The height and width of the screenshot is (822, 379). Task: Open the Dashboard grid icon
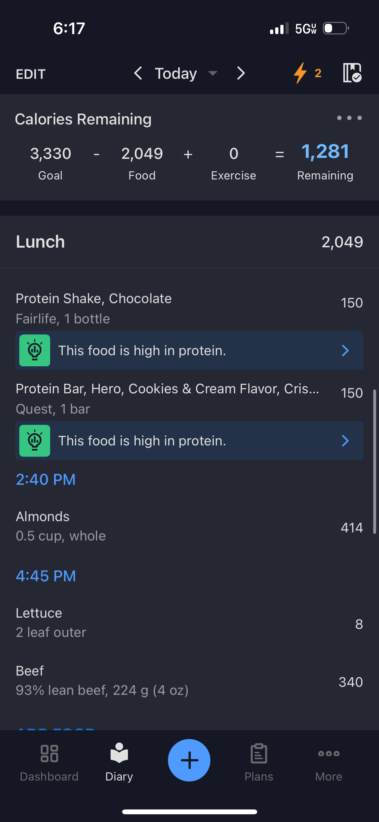[x=49, y=753]
